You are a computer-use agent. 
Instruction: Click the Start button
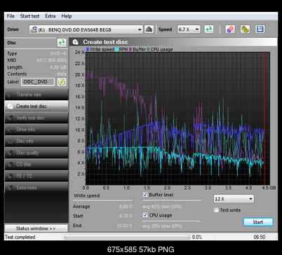[258, 222]
